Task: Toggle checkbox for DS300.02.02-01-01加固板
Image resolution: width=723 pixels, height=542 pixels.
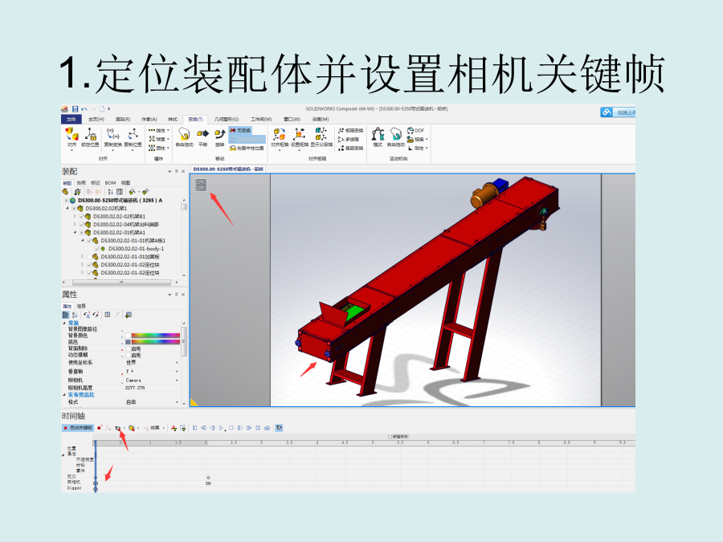Action: pyautogui.click(x=88, y=257)
